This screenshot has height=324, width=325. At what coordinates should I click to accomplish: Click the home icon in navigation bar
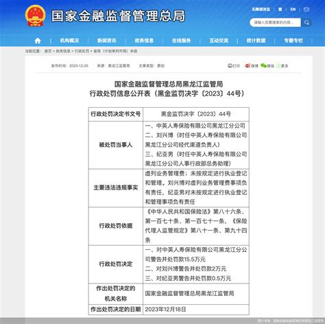[x=38, y=40]
